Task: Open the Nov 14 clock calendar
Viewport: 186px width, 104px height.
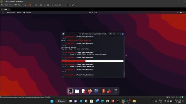Action: pyautogui.click(x=93, y=13)
